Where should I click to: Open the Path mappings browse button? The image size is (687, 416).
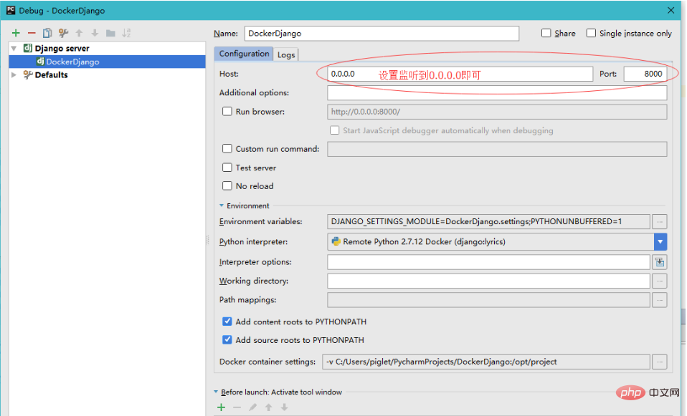point(660,300)
